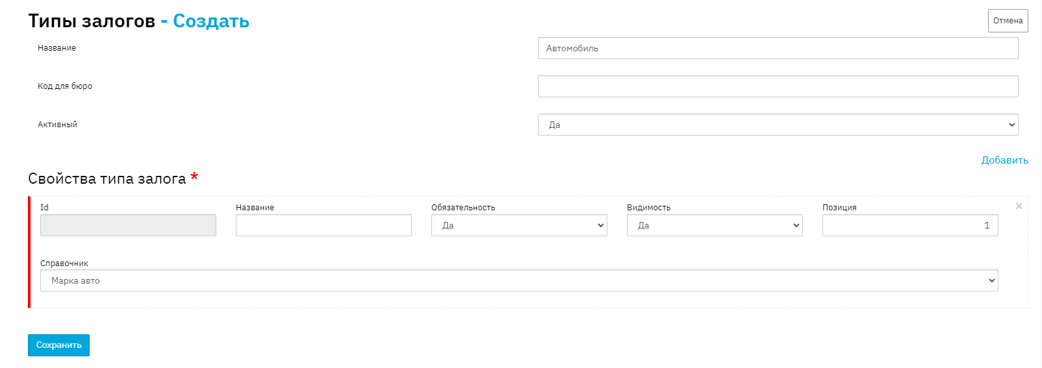This screenshot has height=368, width=1042.
Task: Click the Справочник field label
Action: click(x=64, y=264)
